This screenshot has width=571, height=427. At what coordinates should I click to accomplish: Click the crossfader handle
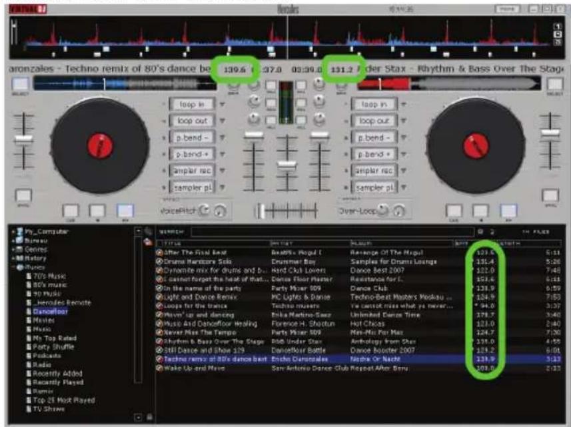coord(261,211)
